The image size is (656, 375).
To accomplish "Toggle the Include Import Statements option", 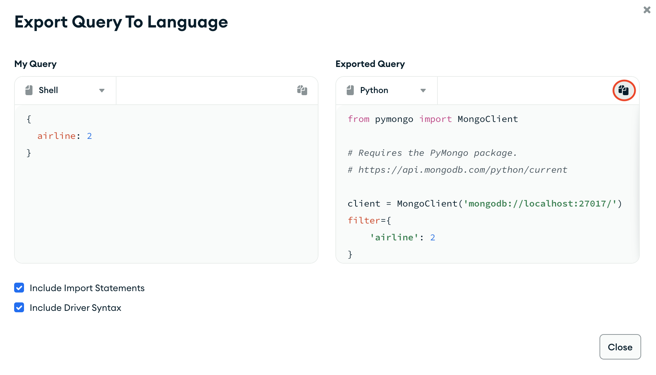I will [19, 288].
